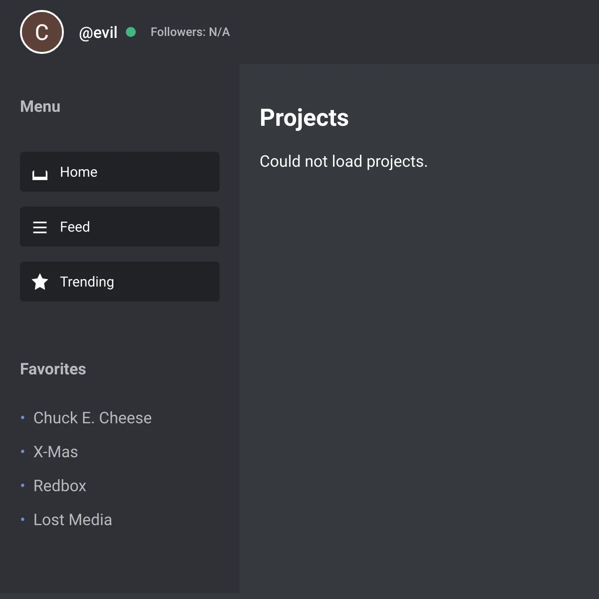
Task: Click the bullet beside Chuck E. Cheese
Action: 22,417
